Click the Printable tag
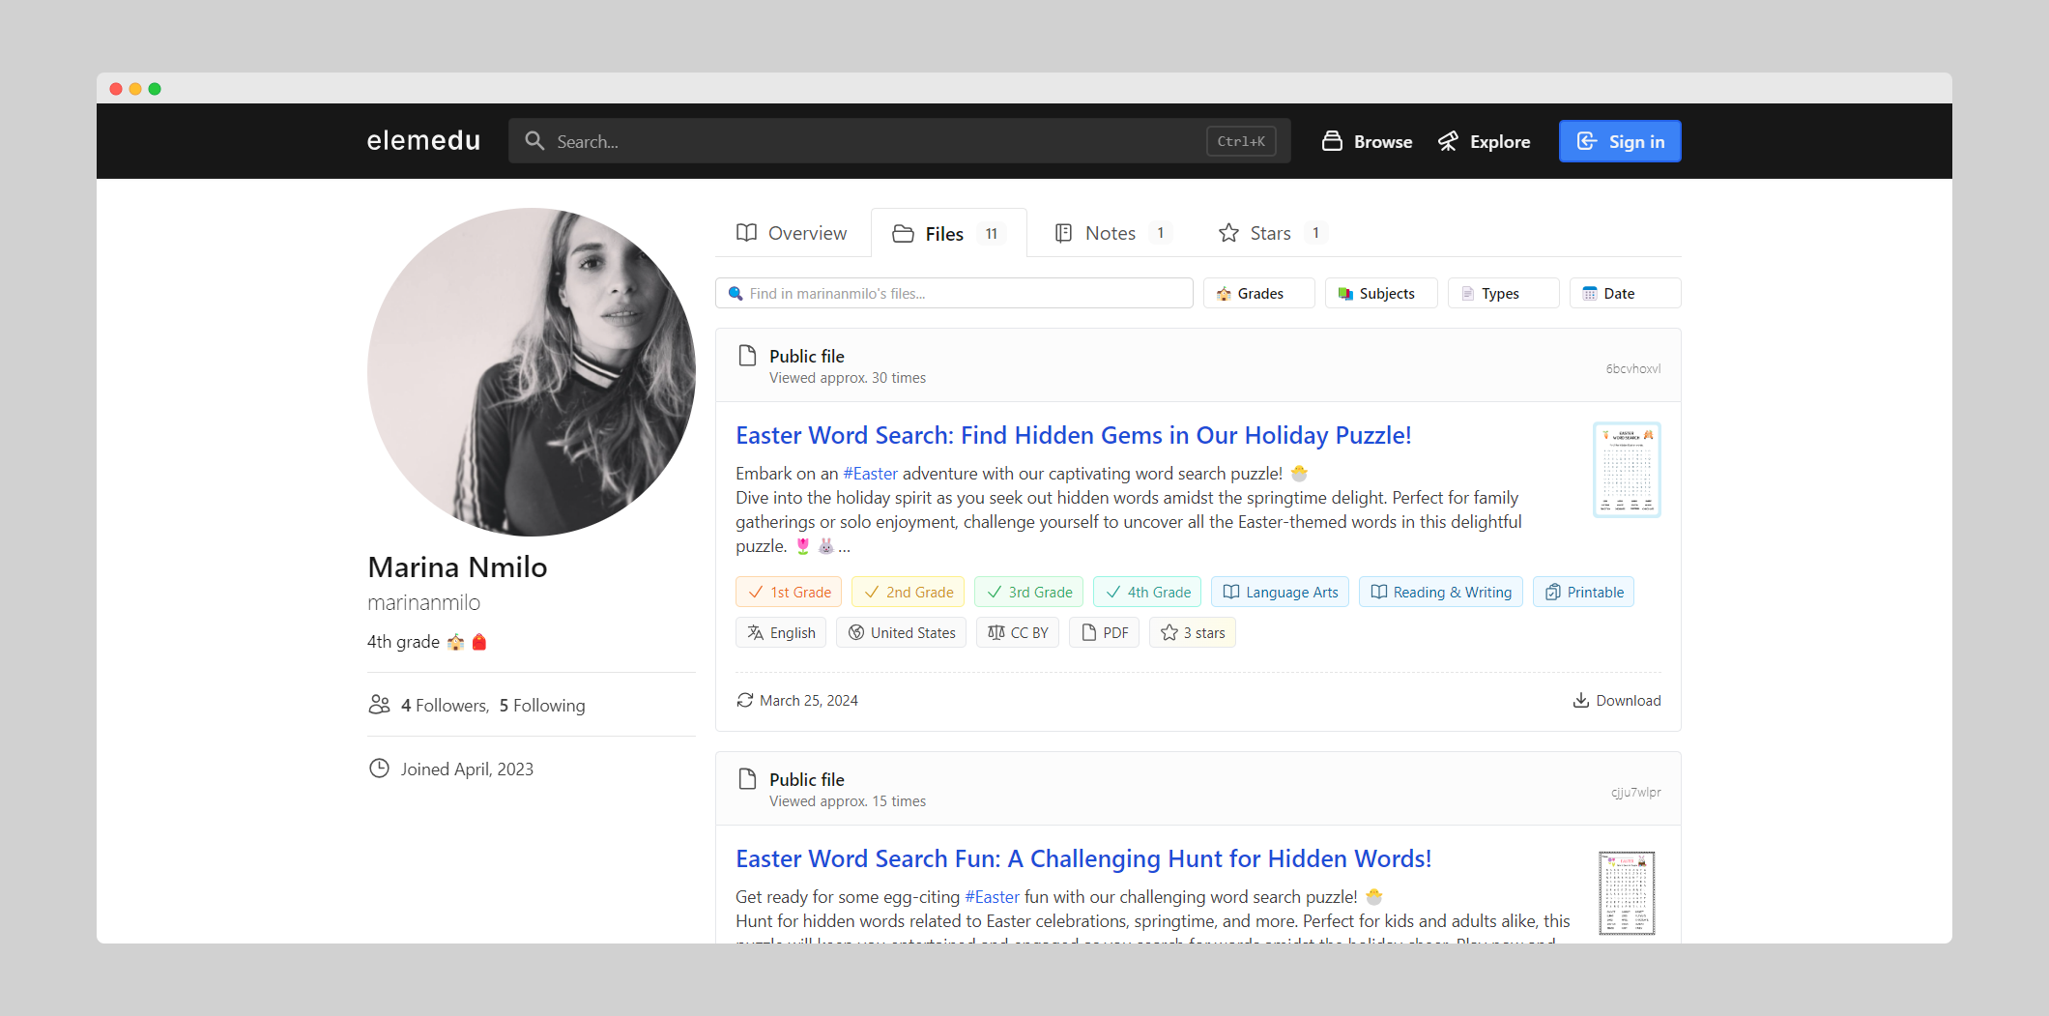The width and height of the screenshot is (2049, 1016). (1583, 592)
